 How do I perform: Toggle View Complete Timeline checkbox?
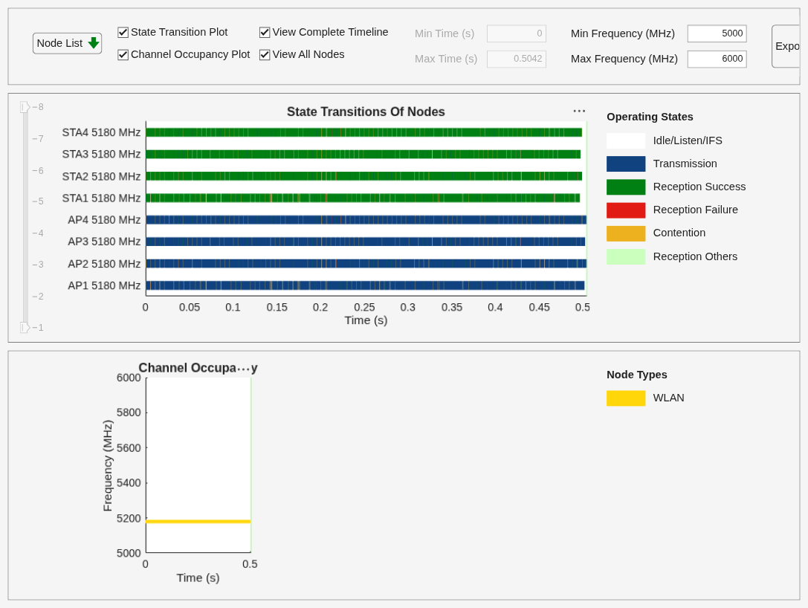pos(265,33)
